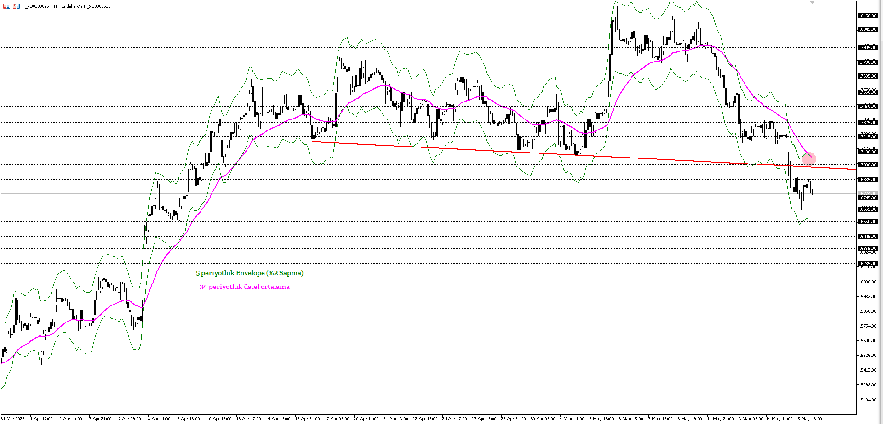Viewport: 883px width, 424px height.
Task: Click the 17685.00 price level label
Action: pyautogui.click(x=868, y=76)
